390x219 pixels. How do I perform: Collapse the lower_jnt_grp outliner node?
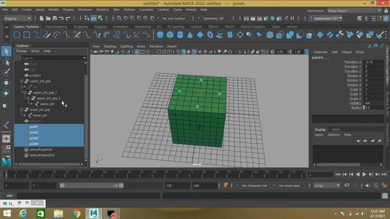[22, 109]
